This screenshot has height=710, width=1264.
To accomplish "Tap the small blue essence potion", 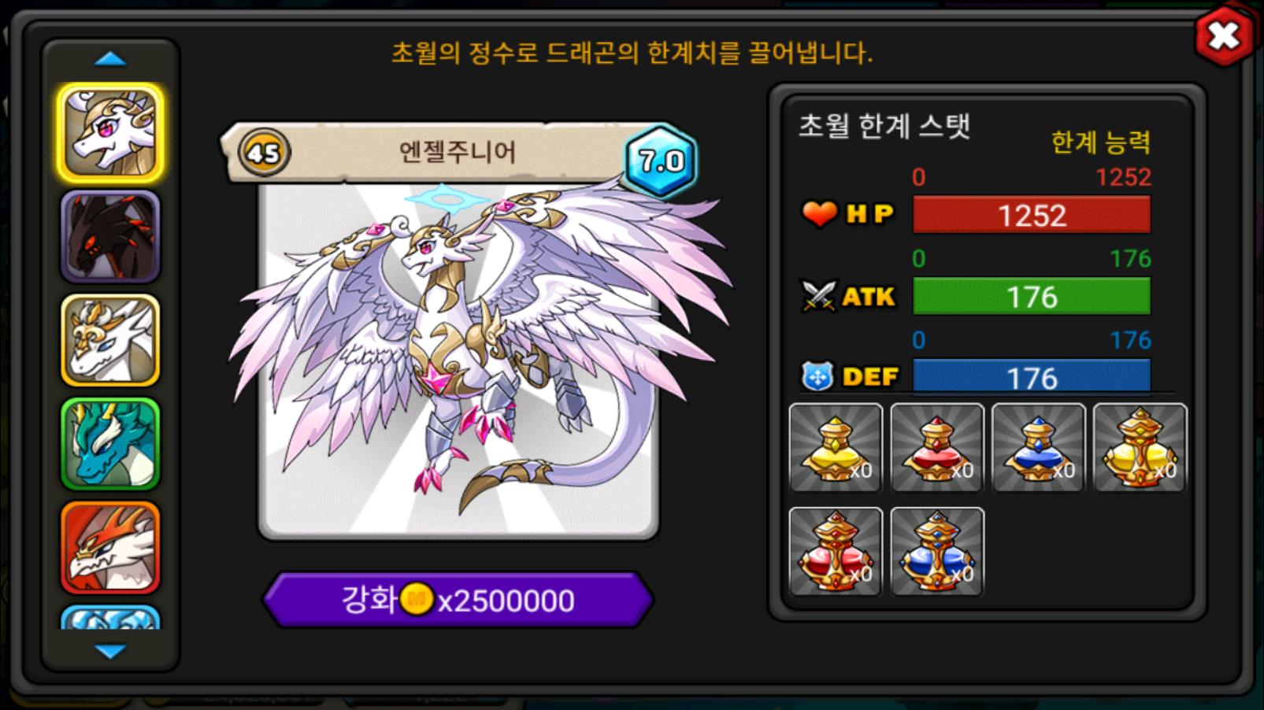I will click(1039, 448).
